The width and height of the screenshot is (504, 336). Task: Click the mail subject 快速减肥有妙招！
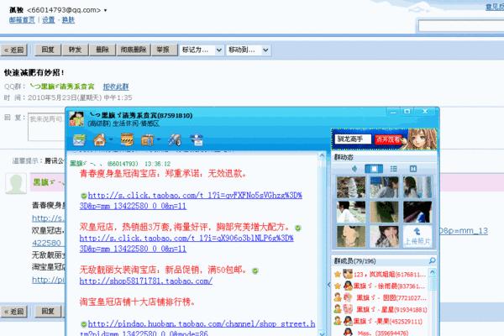click(34, 73)
